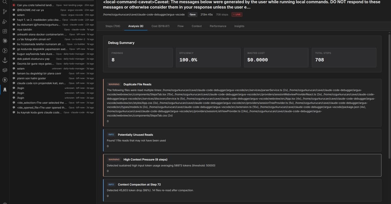Click chat bubble icon beside '@README.md var ya'
The height and width of the screenshot is (204, 391).
pos(14,10)
